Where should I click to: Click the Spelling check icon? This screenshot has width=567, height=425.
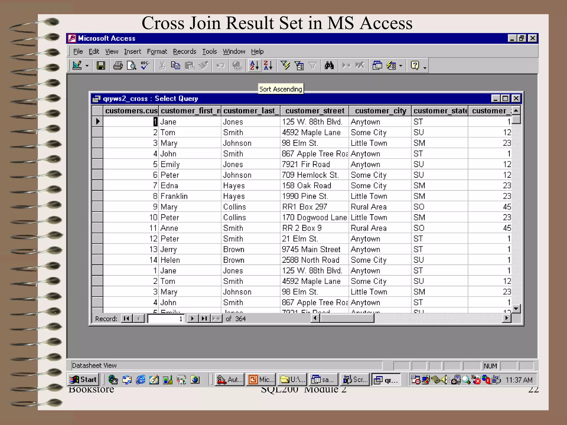tap(145, 66)
